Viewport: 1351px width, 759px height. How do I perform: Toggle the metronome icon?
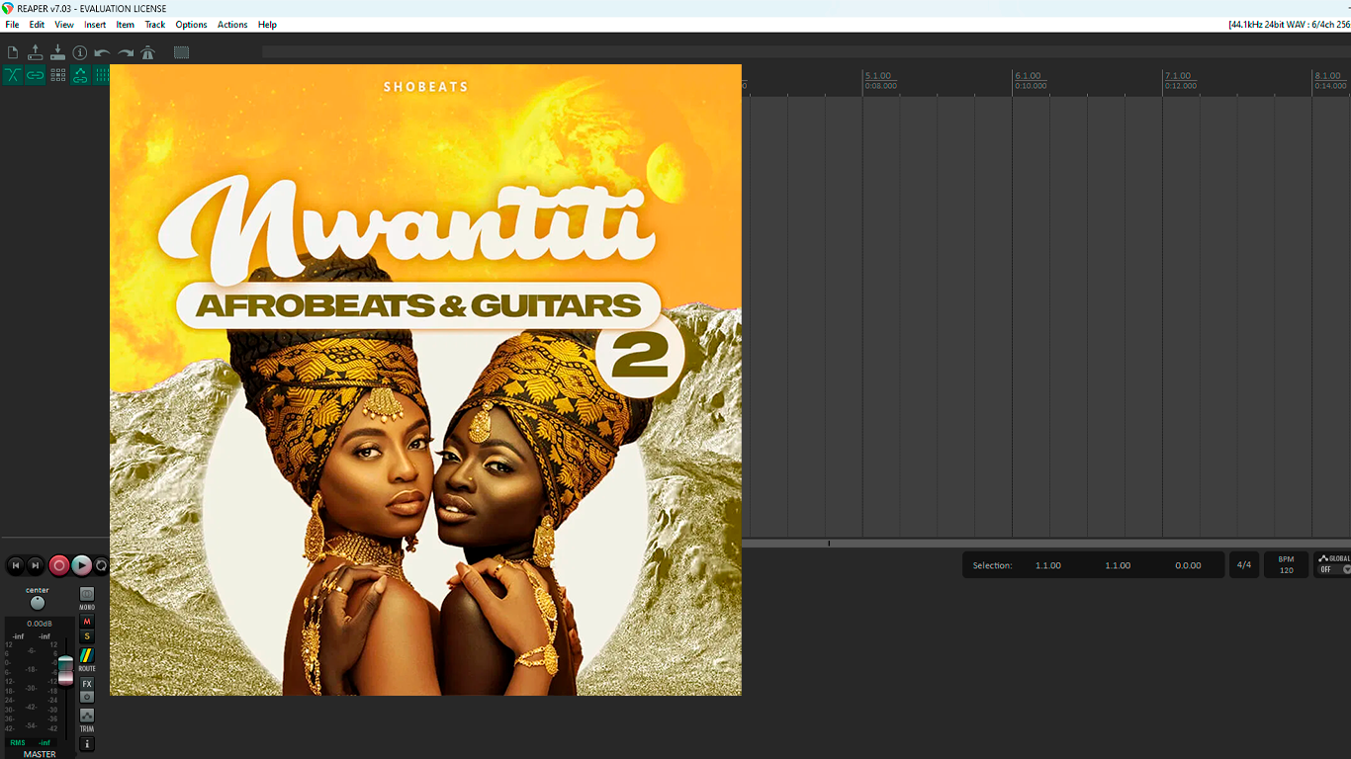148,52
